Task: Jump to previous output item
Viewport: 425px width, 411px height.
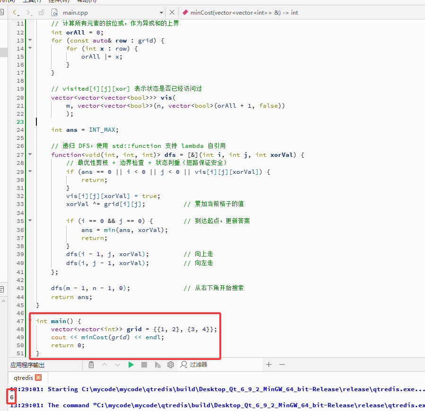Action: (104, 365)
